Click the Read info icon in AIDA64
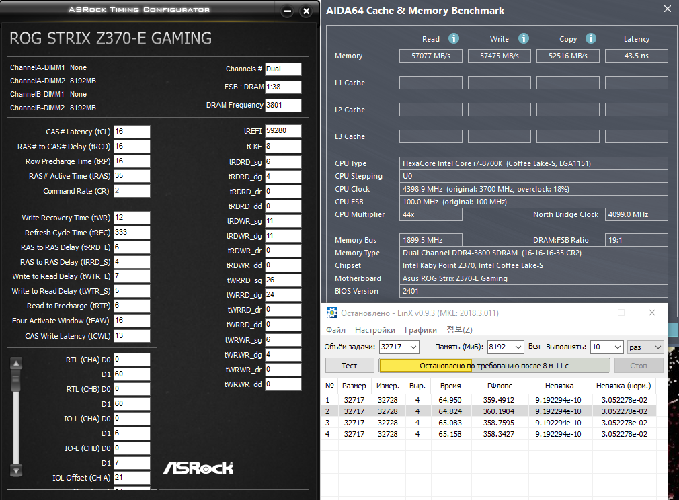The height and width of the screenshot is (500, 679). pos(453,38)
